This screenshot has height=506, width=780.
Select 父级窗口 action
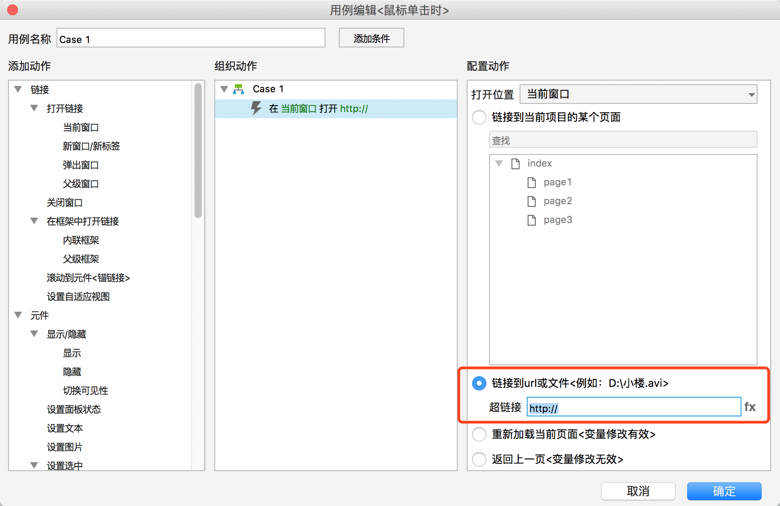click(x=81, y=184)
